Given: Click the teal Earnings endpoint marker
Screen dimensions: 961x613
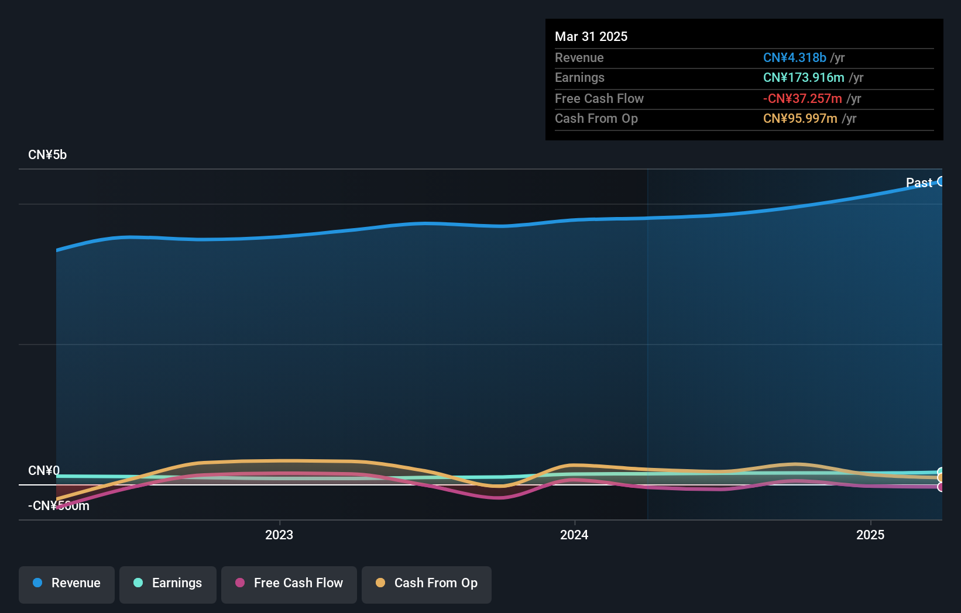Looking at the screenshot, I should tap(941, 472).
